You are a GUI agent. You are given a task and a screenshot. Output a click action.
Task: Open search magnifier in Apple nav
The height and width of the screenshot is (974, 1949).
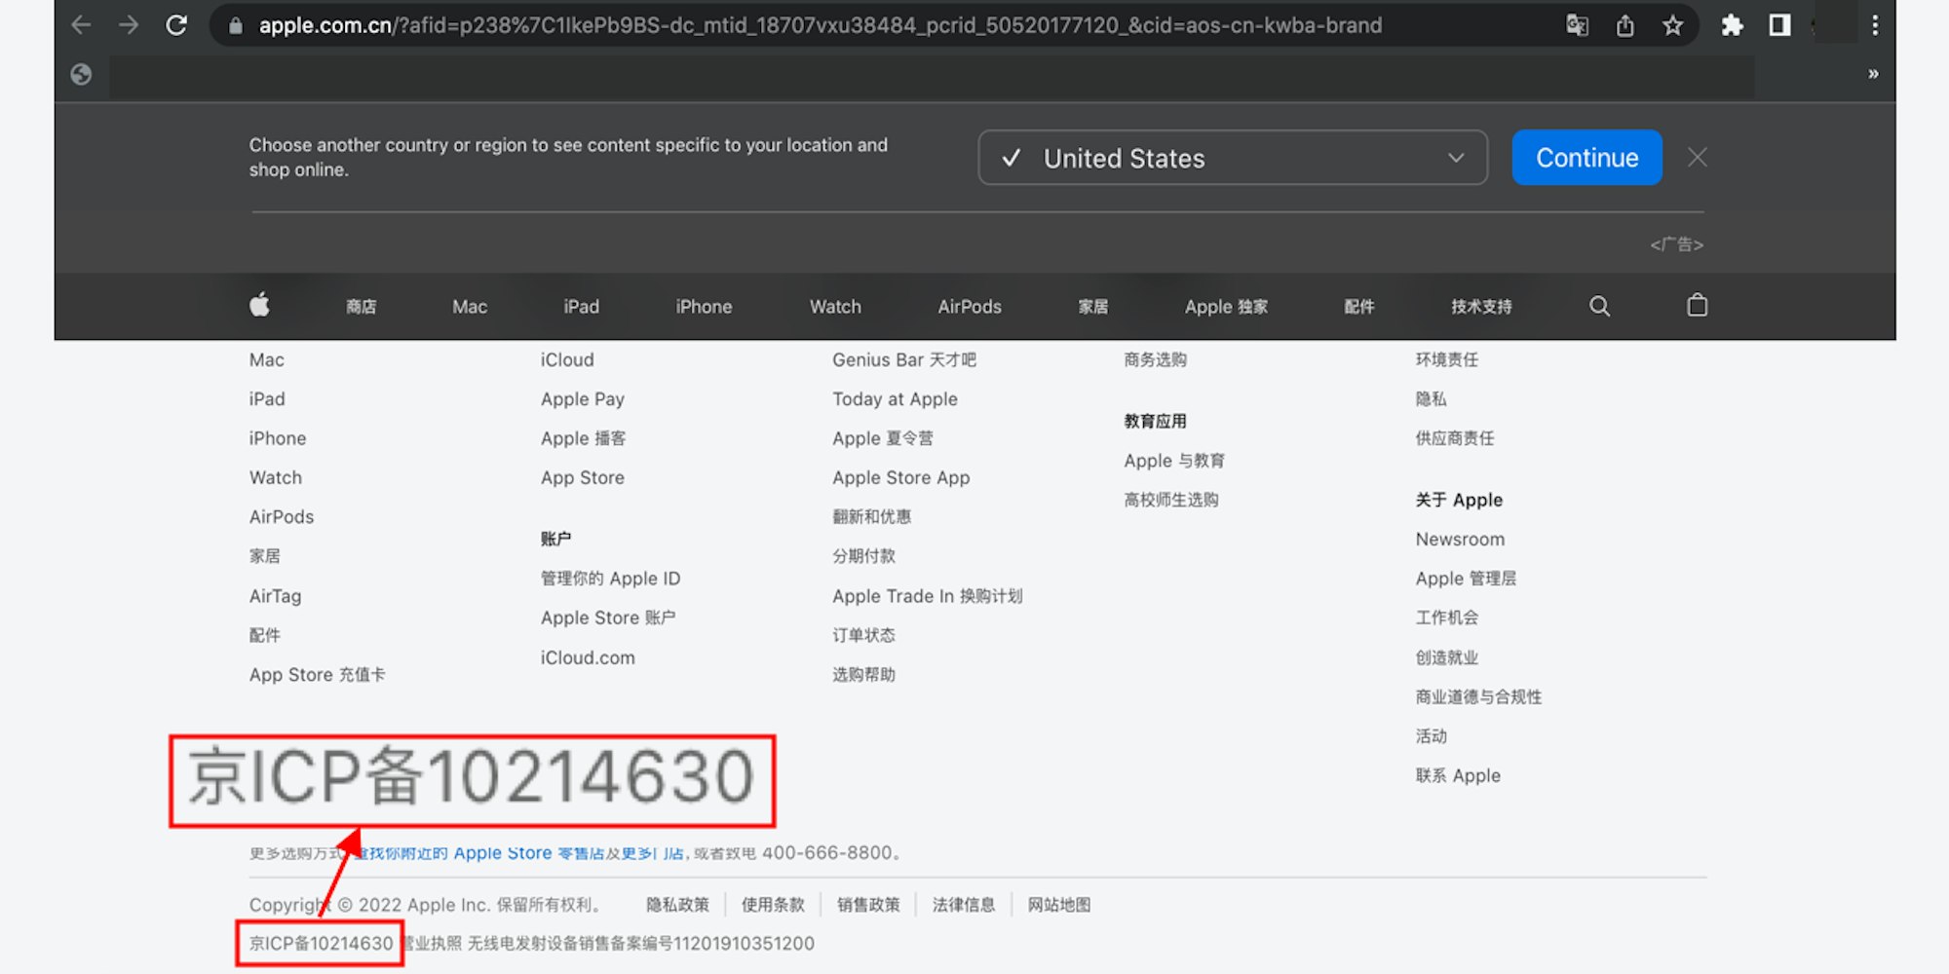[x=1599, y=306]
